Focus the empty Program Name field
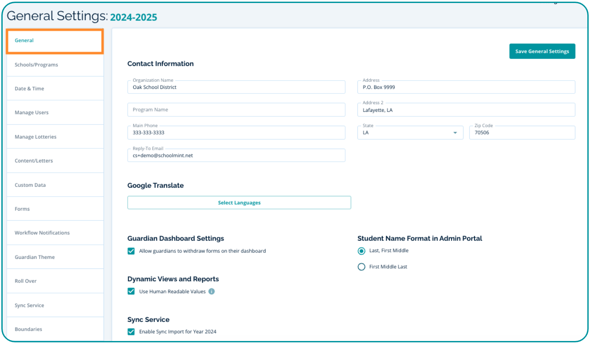The height and width of the screenshot is (344, 590). [x=236, y=110]
